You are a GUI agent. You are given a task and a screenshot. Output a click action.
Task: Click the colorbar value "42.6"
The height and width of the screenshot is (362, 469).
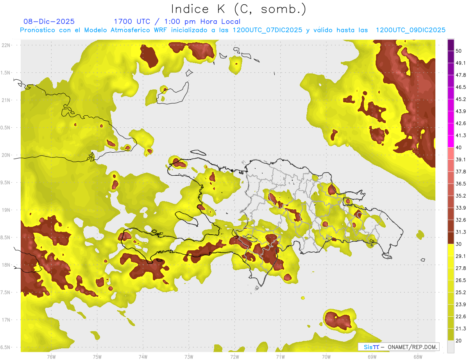coord(461,123)
